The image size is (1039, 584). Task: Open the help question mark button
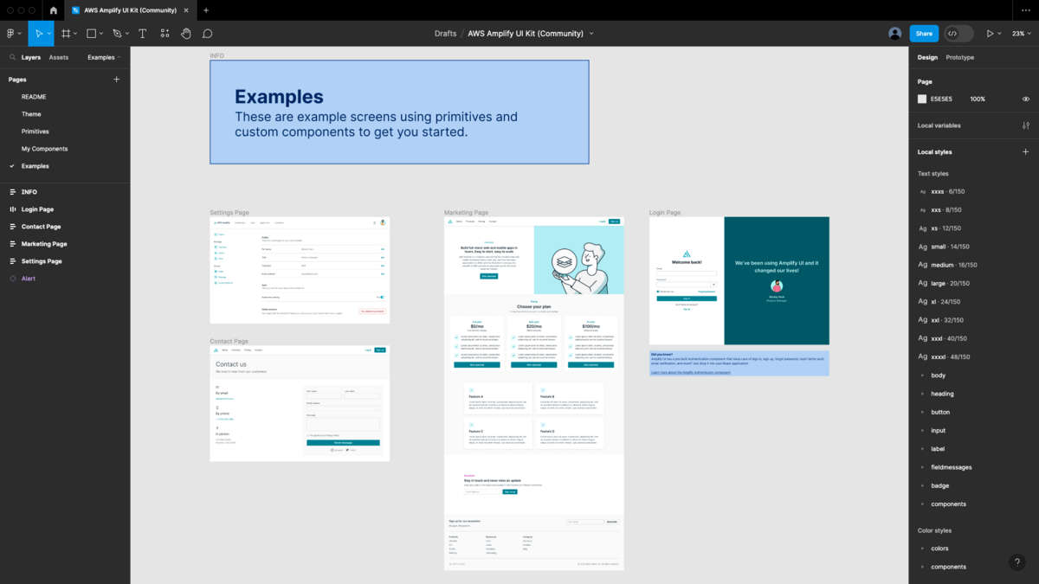click(1017, 562)
